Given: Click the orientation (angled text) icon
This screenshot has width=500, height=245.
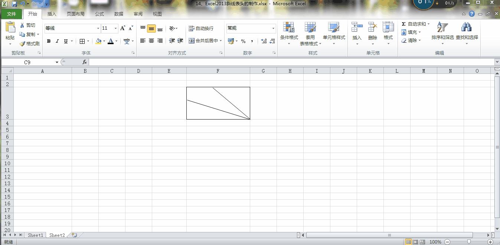Looking at the screenshot, I should click(x=172, y=28).
